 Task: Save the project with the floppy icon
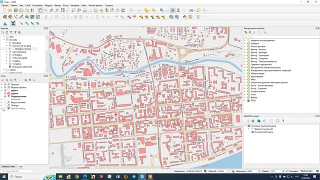(15, 10)
